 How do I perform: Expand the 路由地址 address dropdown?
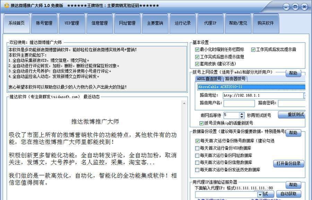click(305, 96)
